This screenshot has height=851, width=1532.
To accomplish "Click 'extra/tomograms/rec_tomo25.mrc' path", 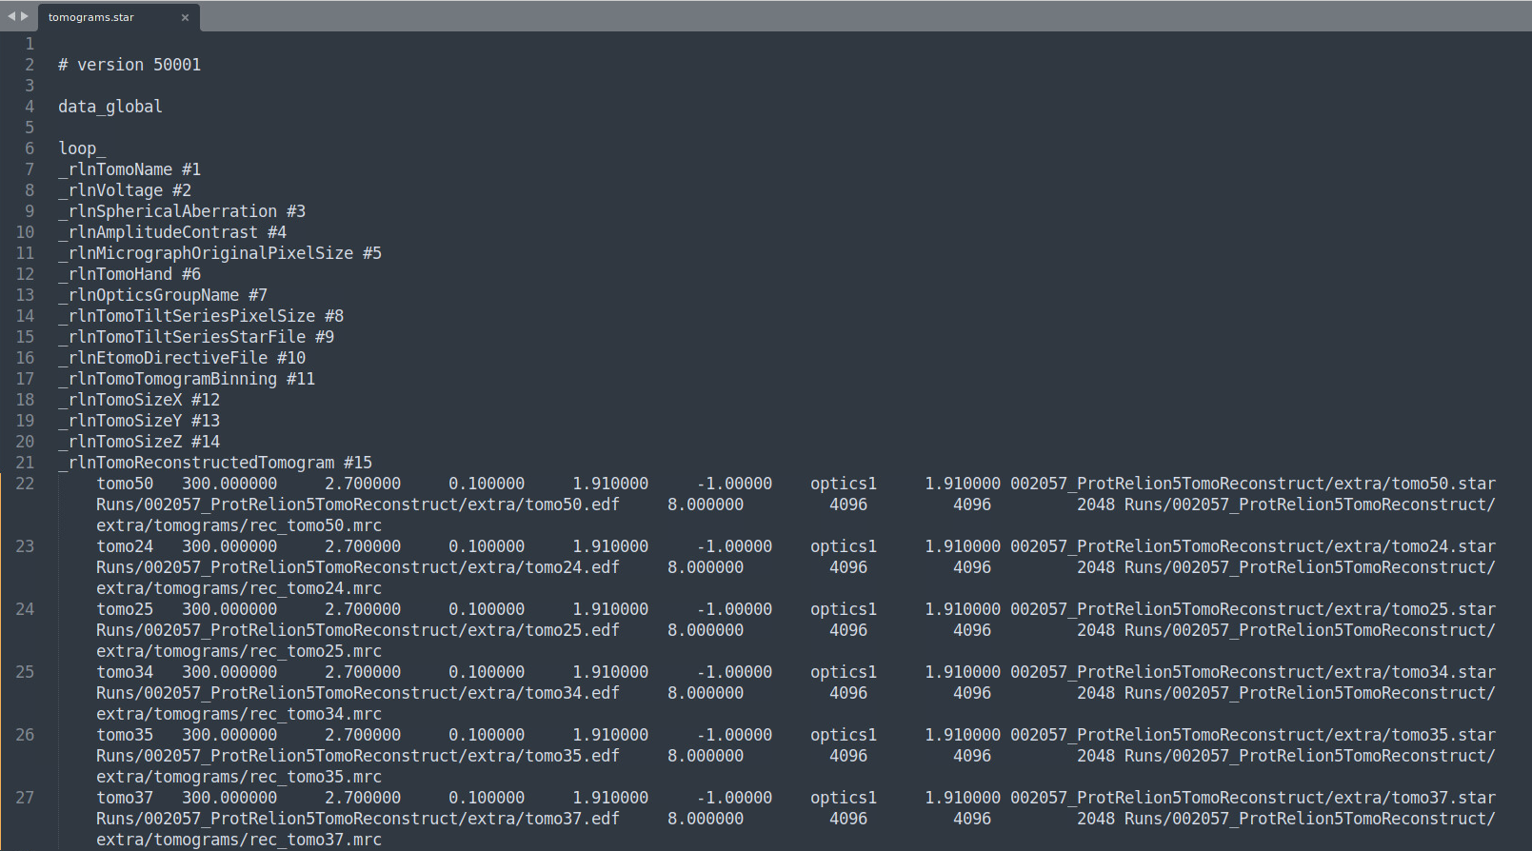I will [x=239, y=651].
